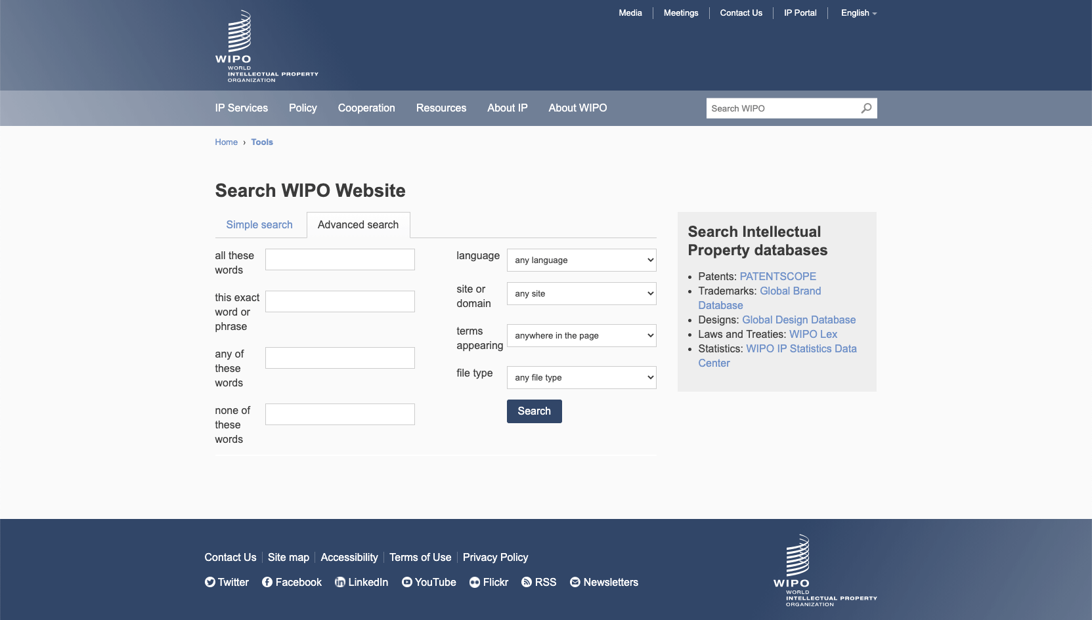Click the WIPO logo in header
This screenshot has width=1092, height=620.
tap(267, 46)
